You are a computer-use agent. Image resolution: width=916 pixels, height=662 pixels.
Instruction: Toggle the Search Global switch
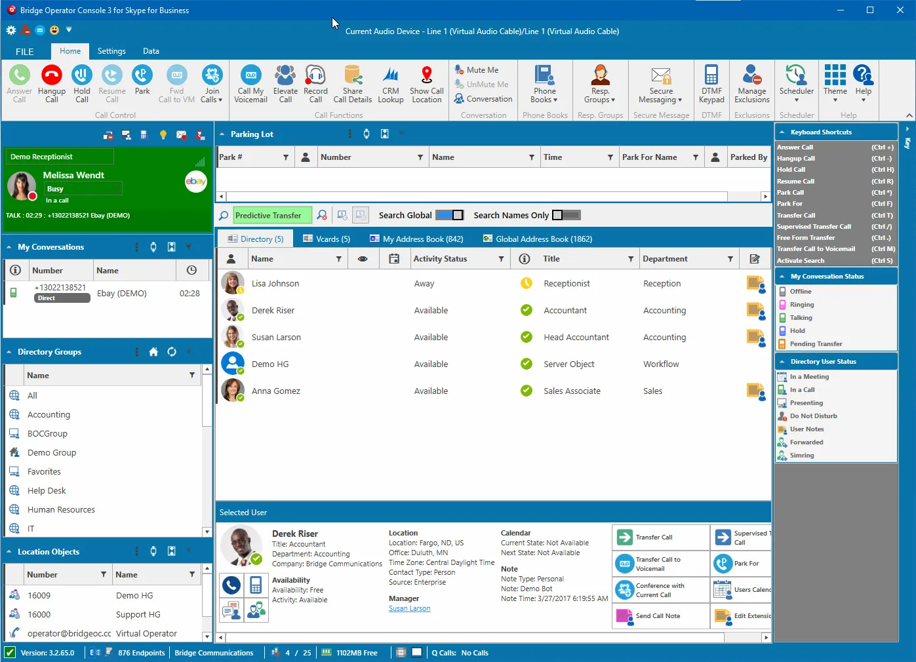[449, 215]
